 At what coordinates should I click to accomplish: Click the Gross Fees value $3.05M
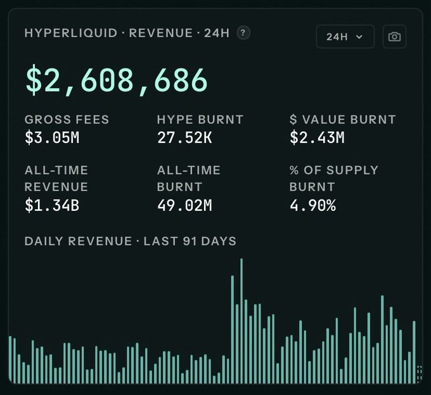[x=52, y=137]
